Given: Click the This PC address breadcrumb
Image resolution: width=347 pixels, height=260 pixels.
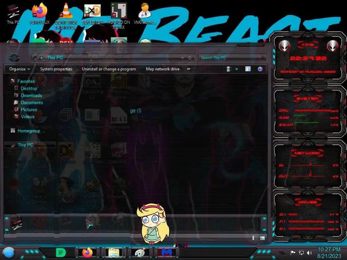Looking at the screenshot, I should click(55, 58).
